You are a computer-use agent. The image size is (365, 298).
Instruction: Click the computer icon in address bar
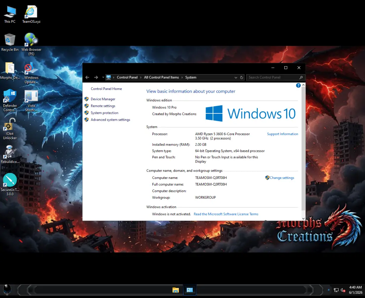(x=108, y=77)
